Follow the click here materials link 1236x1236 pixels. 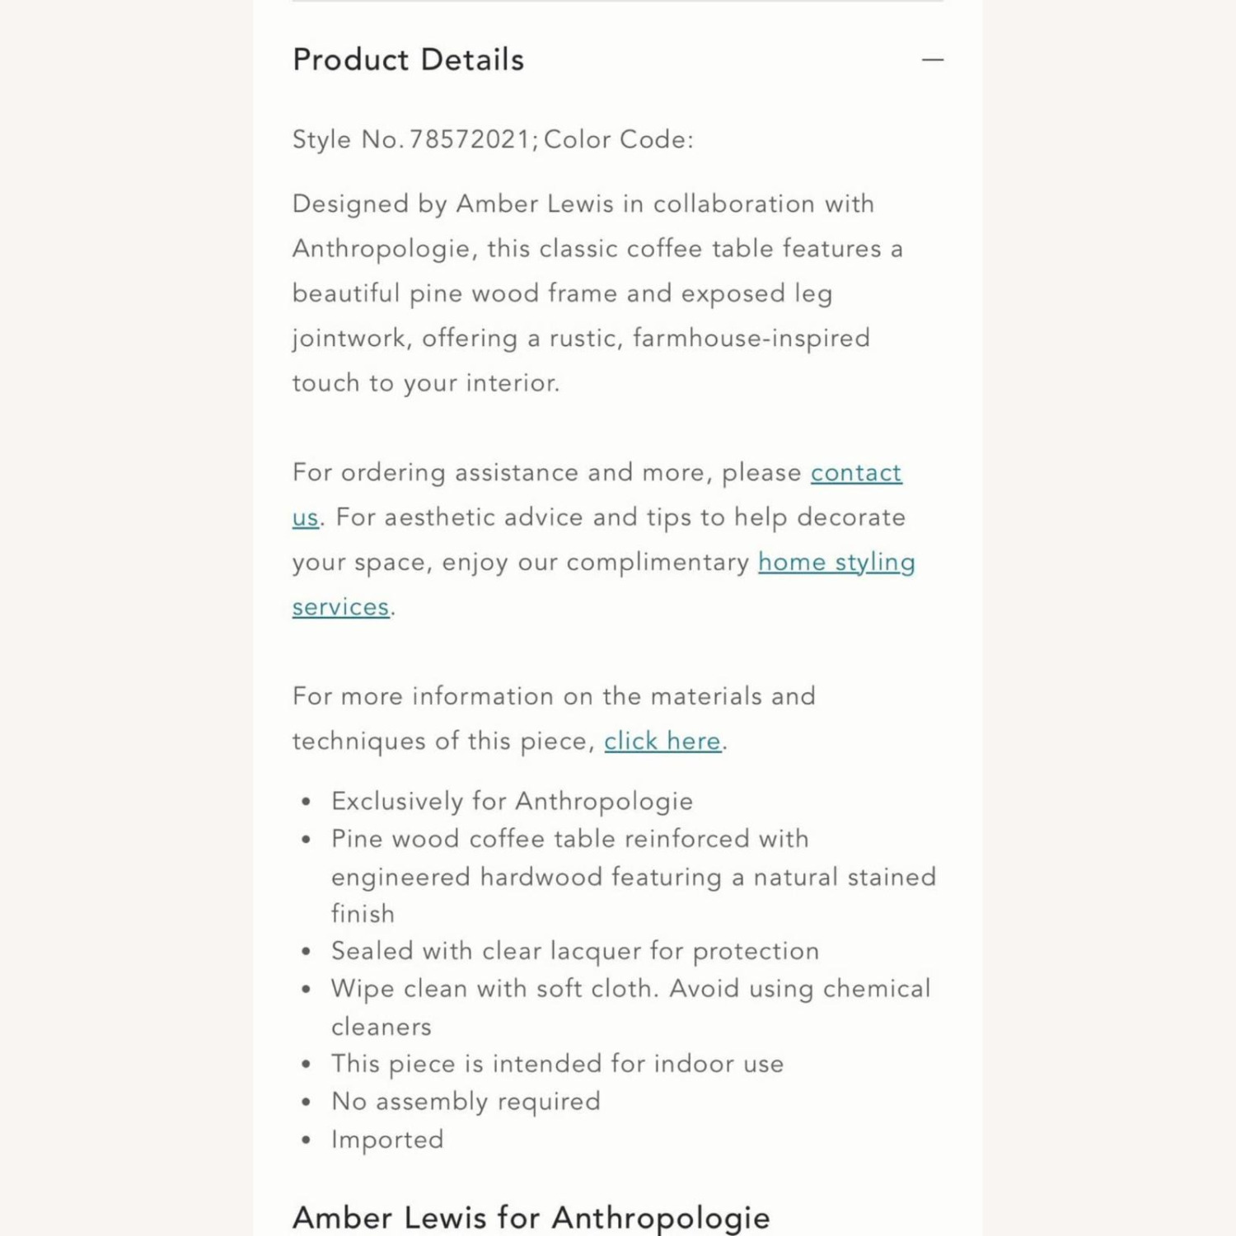[662, 742]
